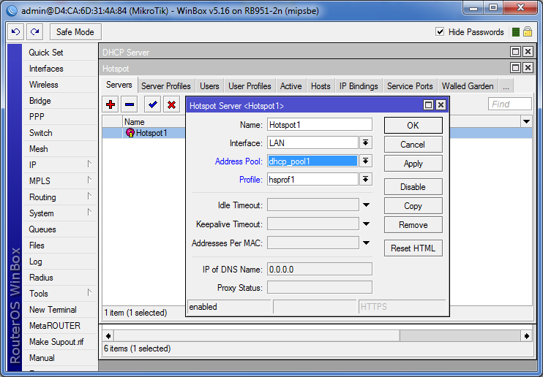Screen dimensions: 543x377
Task: Click the red plus Add server icon
Action: click(111, 104)
